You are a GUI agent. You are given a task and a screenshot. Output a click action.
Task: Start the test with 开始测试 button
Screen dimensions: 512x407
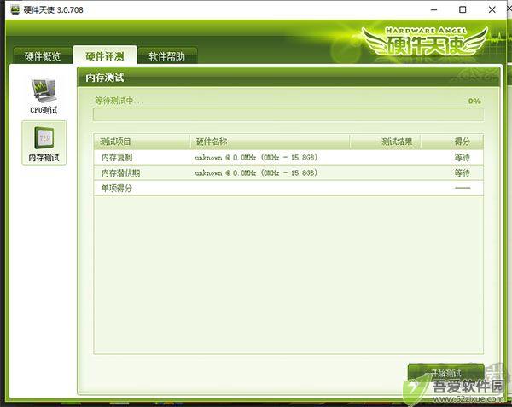[x=445, y=373]
